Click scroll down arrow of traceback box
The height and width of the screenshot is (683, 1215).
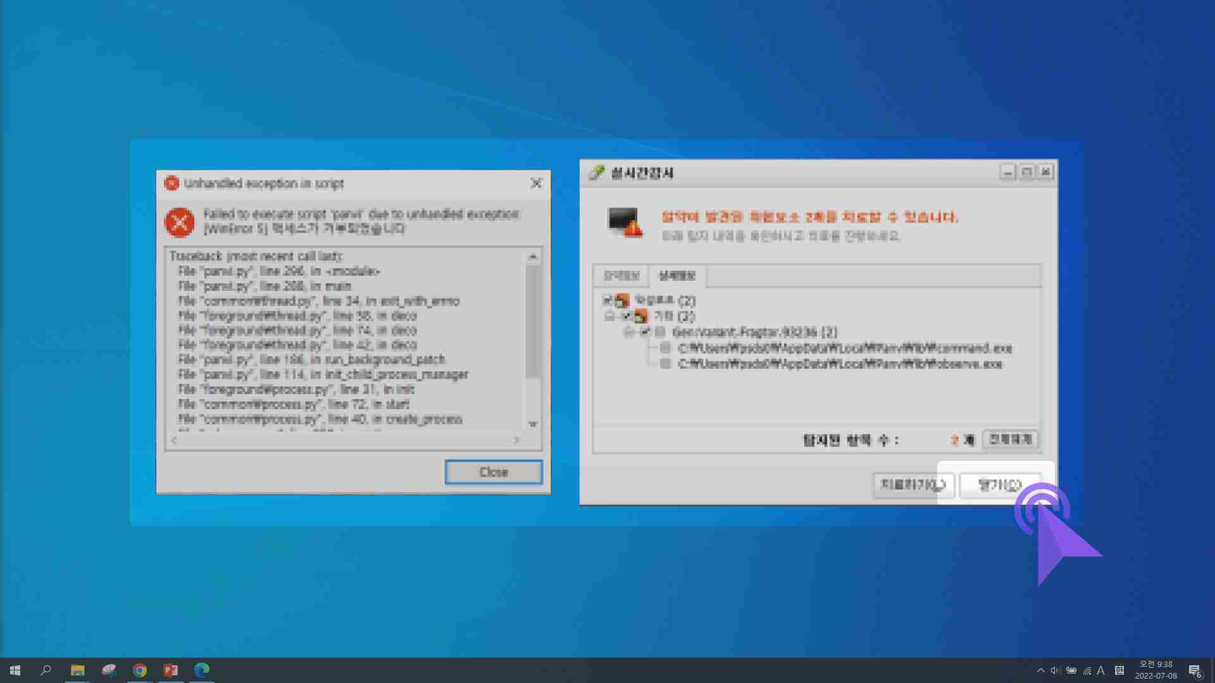(533, 424)
